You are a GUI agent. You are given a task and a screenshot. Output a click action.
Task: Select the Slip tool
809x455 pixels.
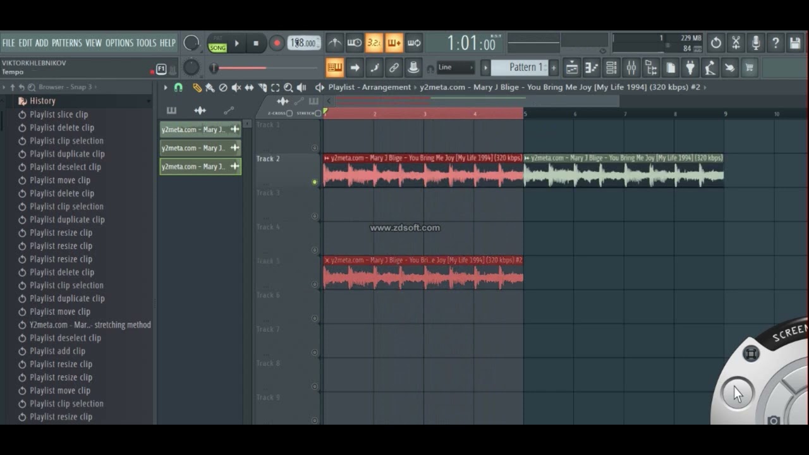coord(249,87)
